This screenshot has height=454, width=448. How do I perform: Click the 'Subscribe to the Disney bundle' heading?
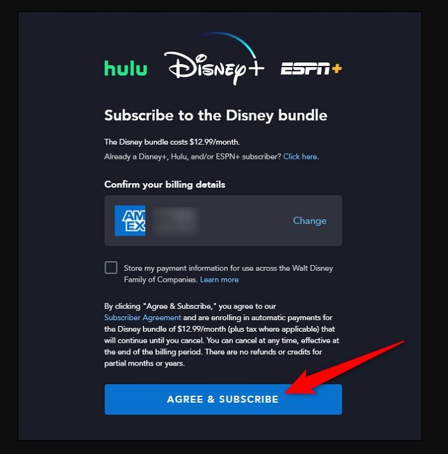tap(216, 115)
